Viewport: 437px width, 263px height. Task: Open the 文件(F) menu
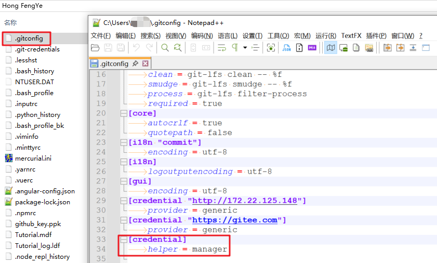101,36
